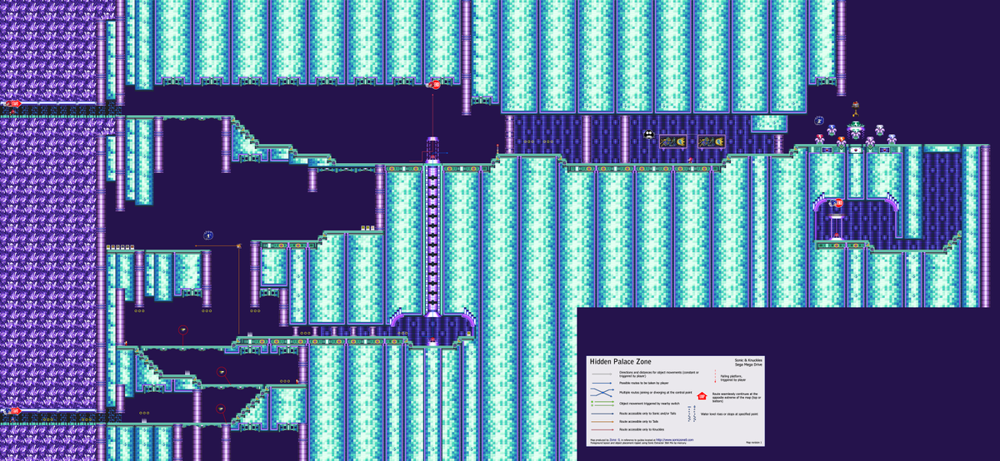
Task: Select the orange Chaos Emerald pedestal
Action: coord(842,141)
